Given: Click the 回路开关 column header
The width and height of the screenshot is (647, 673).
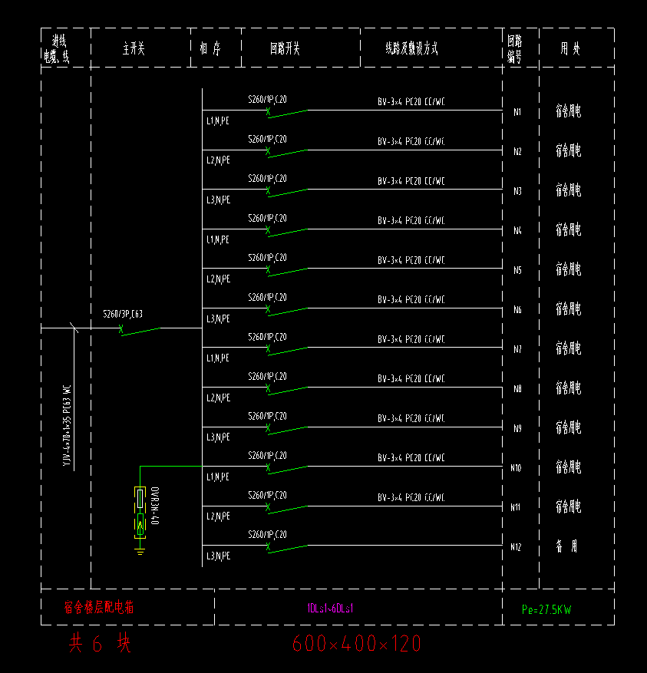Looking at the screenshot, I should (285, 48).
